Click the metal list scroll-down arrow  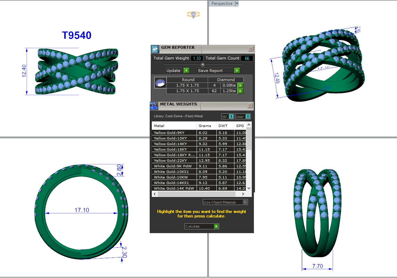pos(249,188)
